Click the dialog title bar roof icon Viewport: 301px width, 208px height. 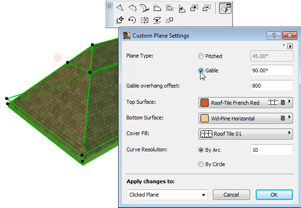click(x=127, y=36)
